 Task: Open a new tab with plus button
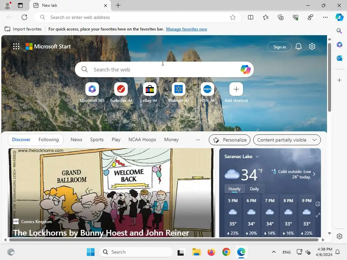tap(118, 5)
